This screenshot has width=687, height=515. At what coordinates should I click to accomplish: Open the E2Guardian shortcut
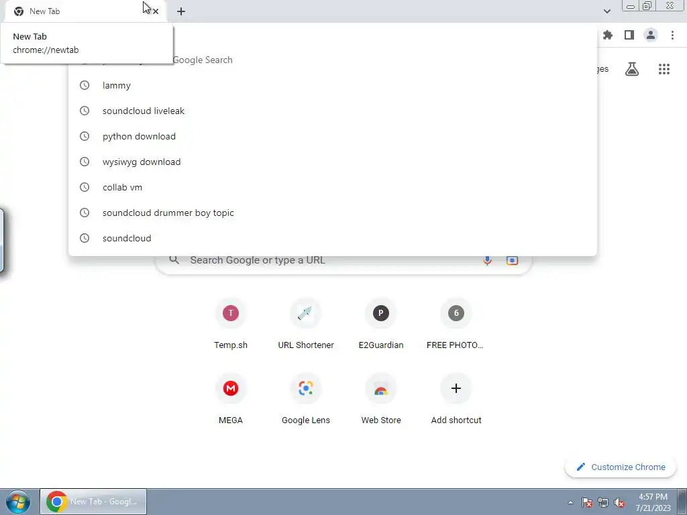[x=381, y=325]
